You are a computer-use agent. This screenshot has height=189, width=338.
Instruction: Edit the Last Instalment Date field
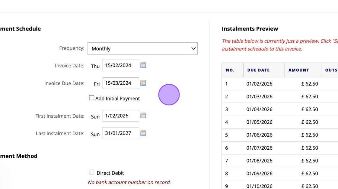[x=121, y=133]
